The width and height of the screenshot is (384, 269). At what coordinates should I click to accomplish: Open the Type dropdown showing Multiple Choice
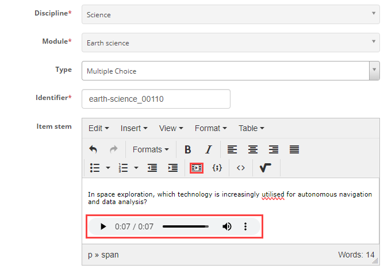coord(230,71)
